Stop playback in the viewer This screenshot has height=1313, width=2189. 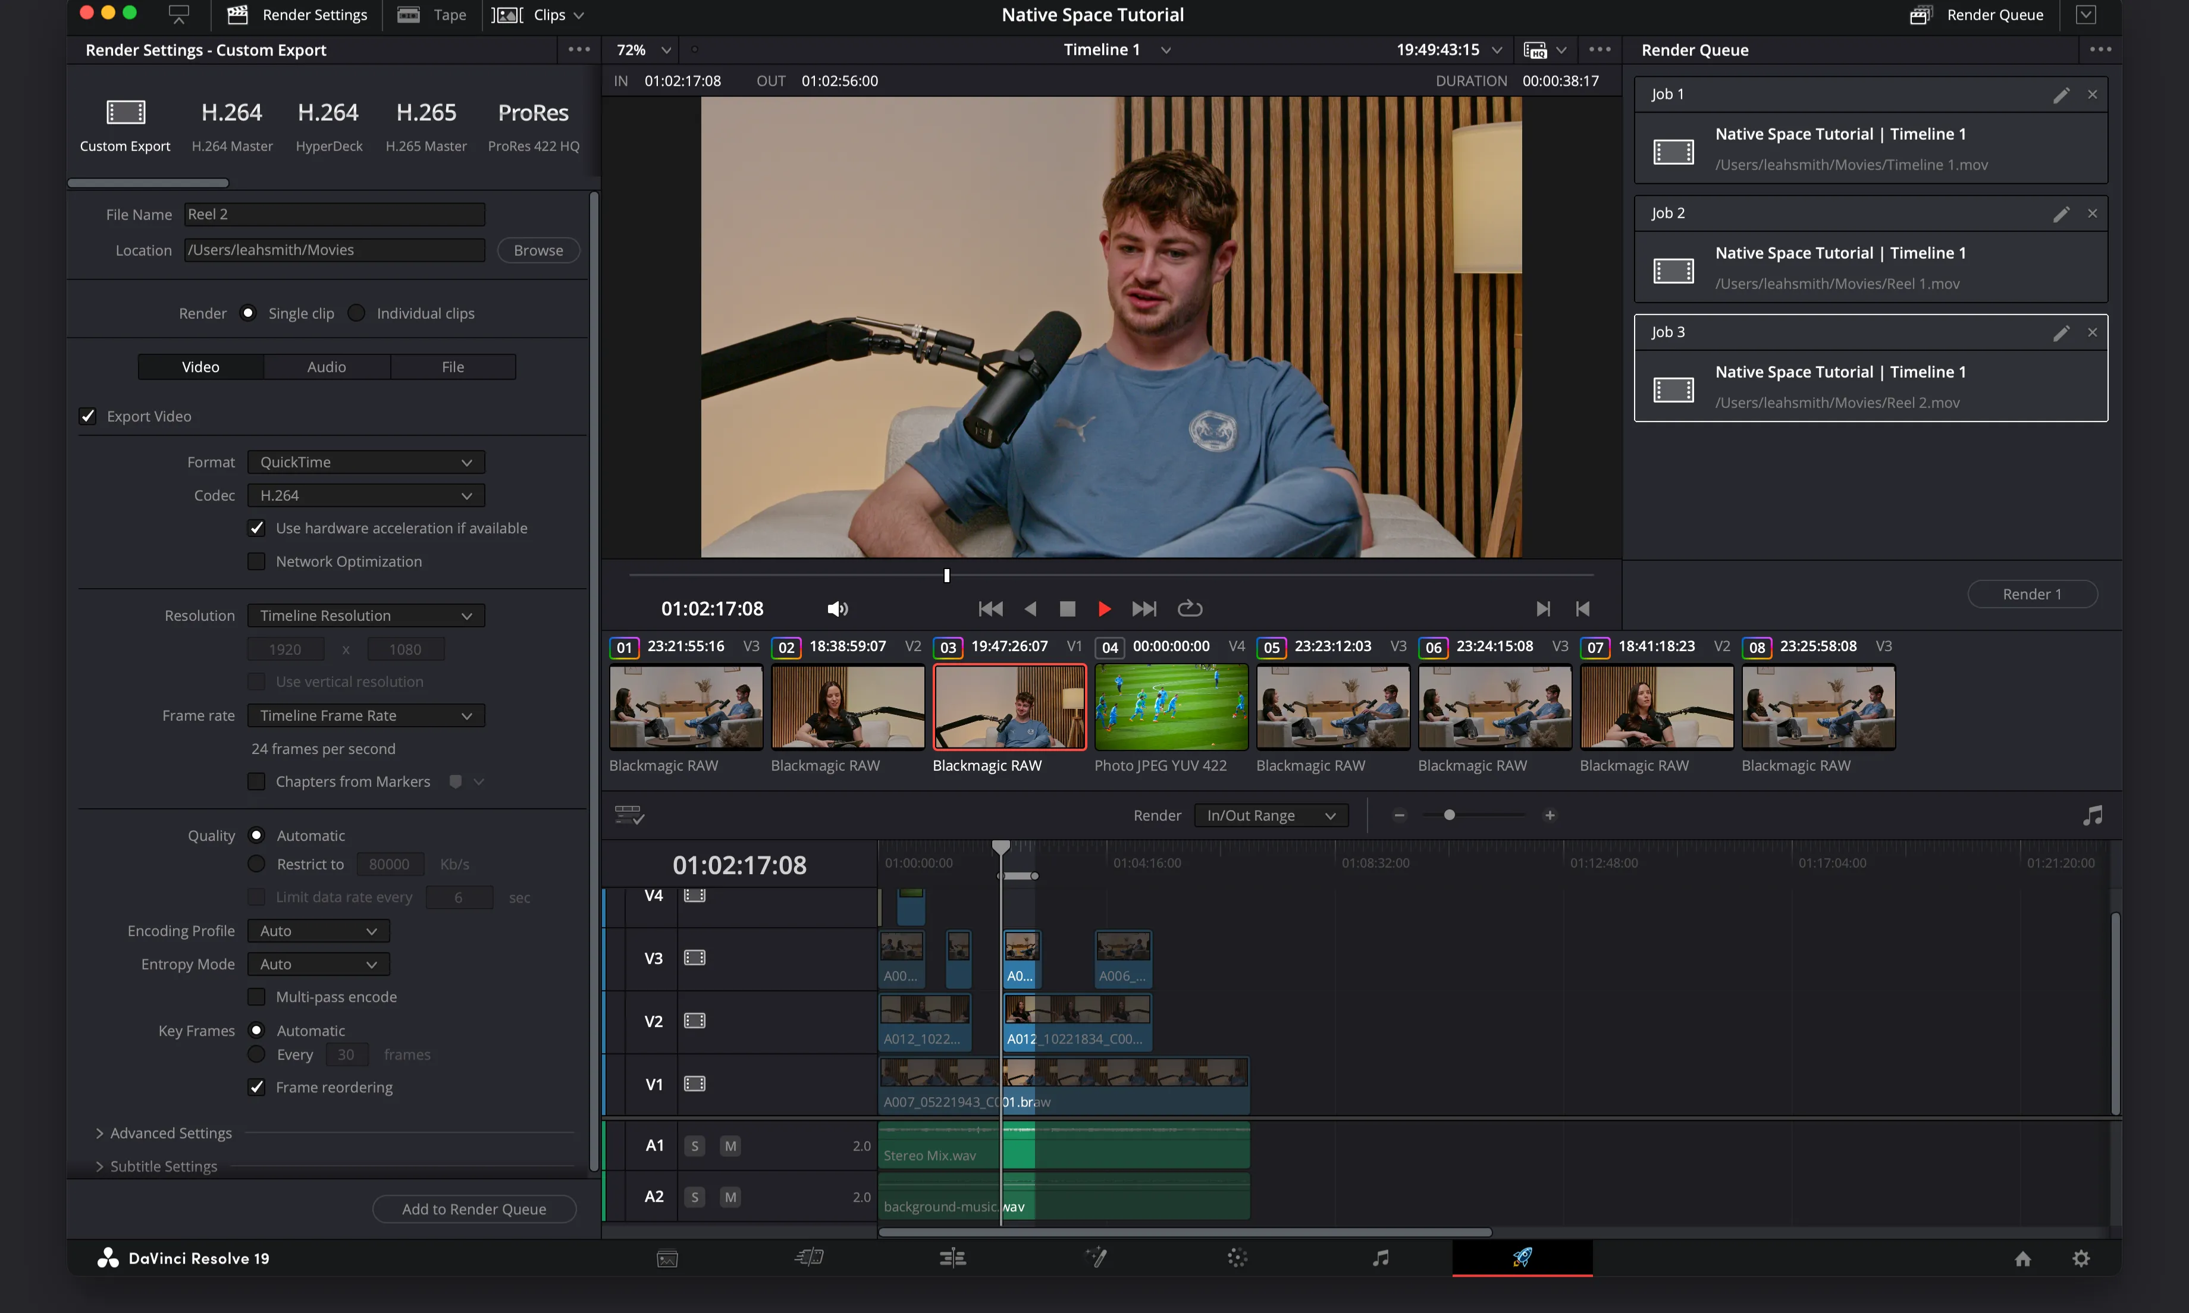[x=1067, y=609]
